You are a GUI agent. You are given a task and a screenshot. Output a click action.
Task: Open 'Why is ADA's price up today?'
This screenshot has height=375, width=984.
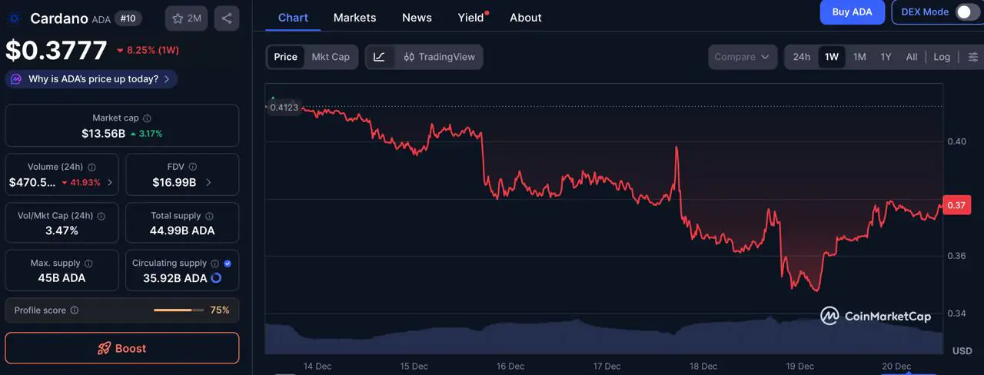click(x=92, y=79)
